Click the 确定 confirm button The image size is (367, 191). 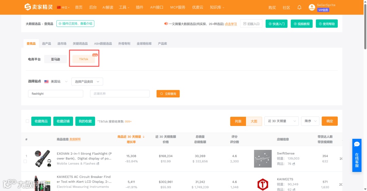330,121
